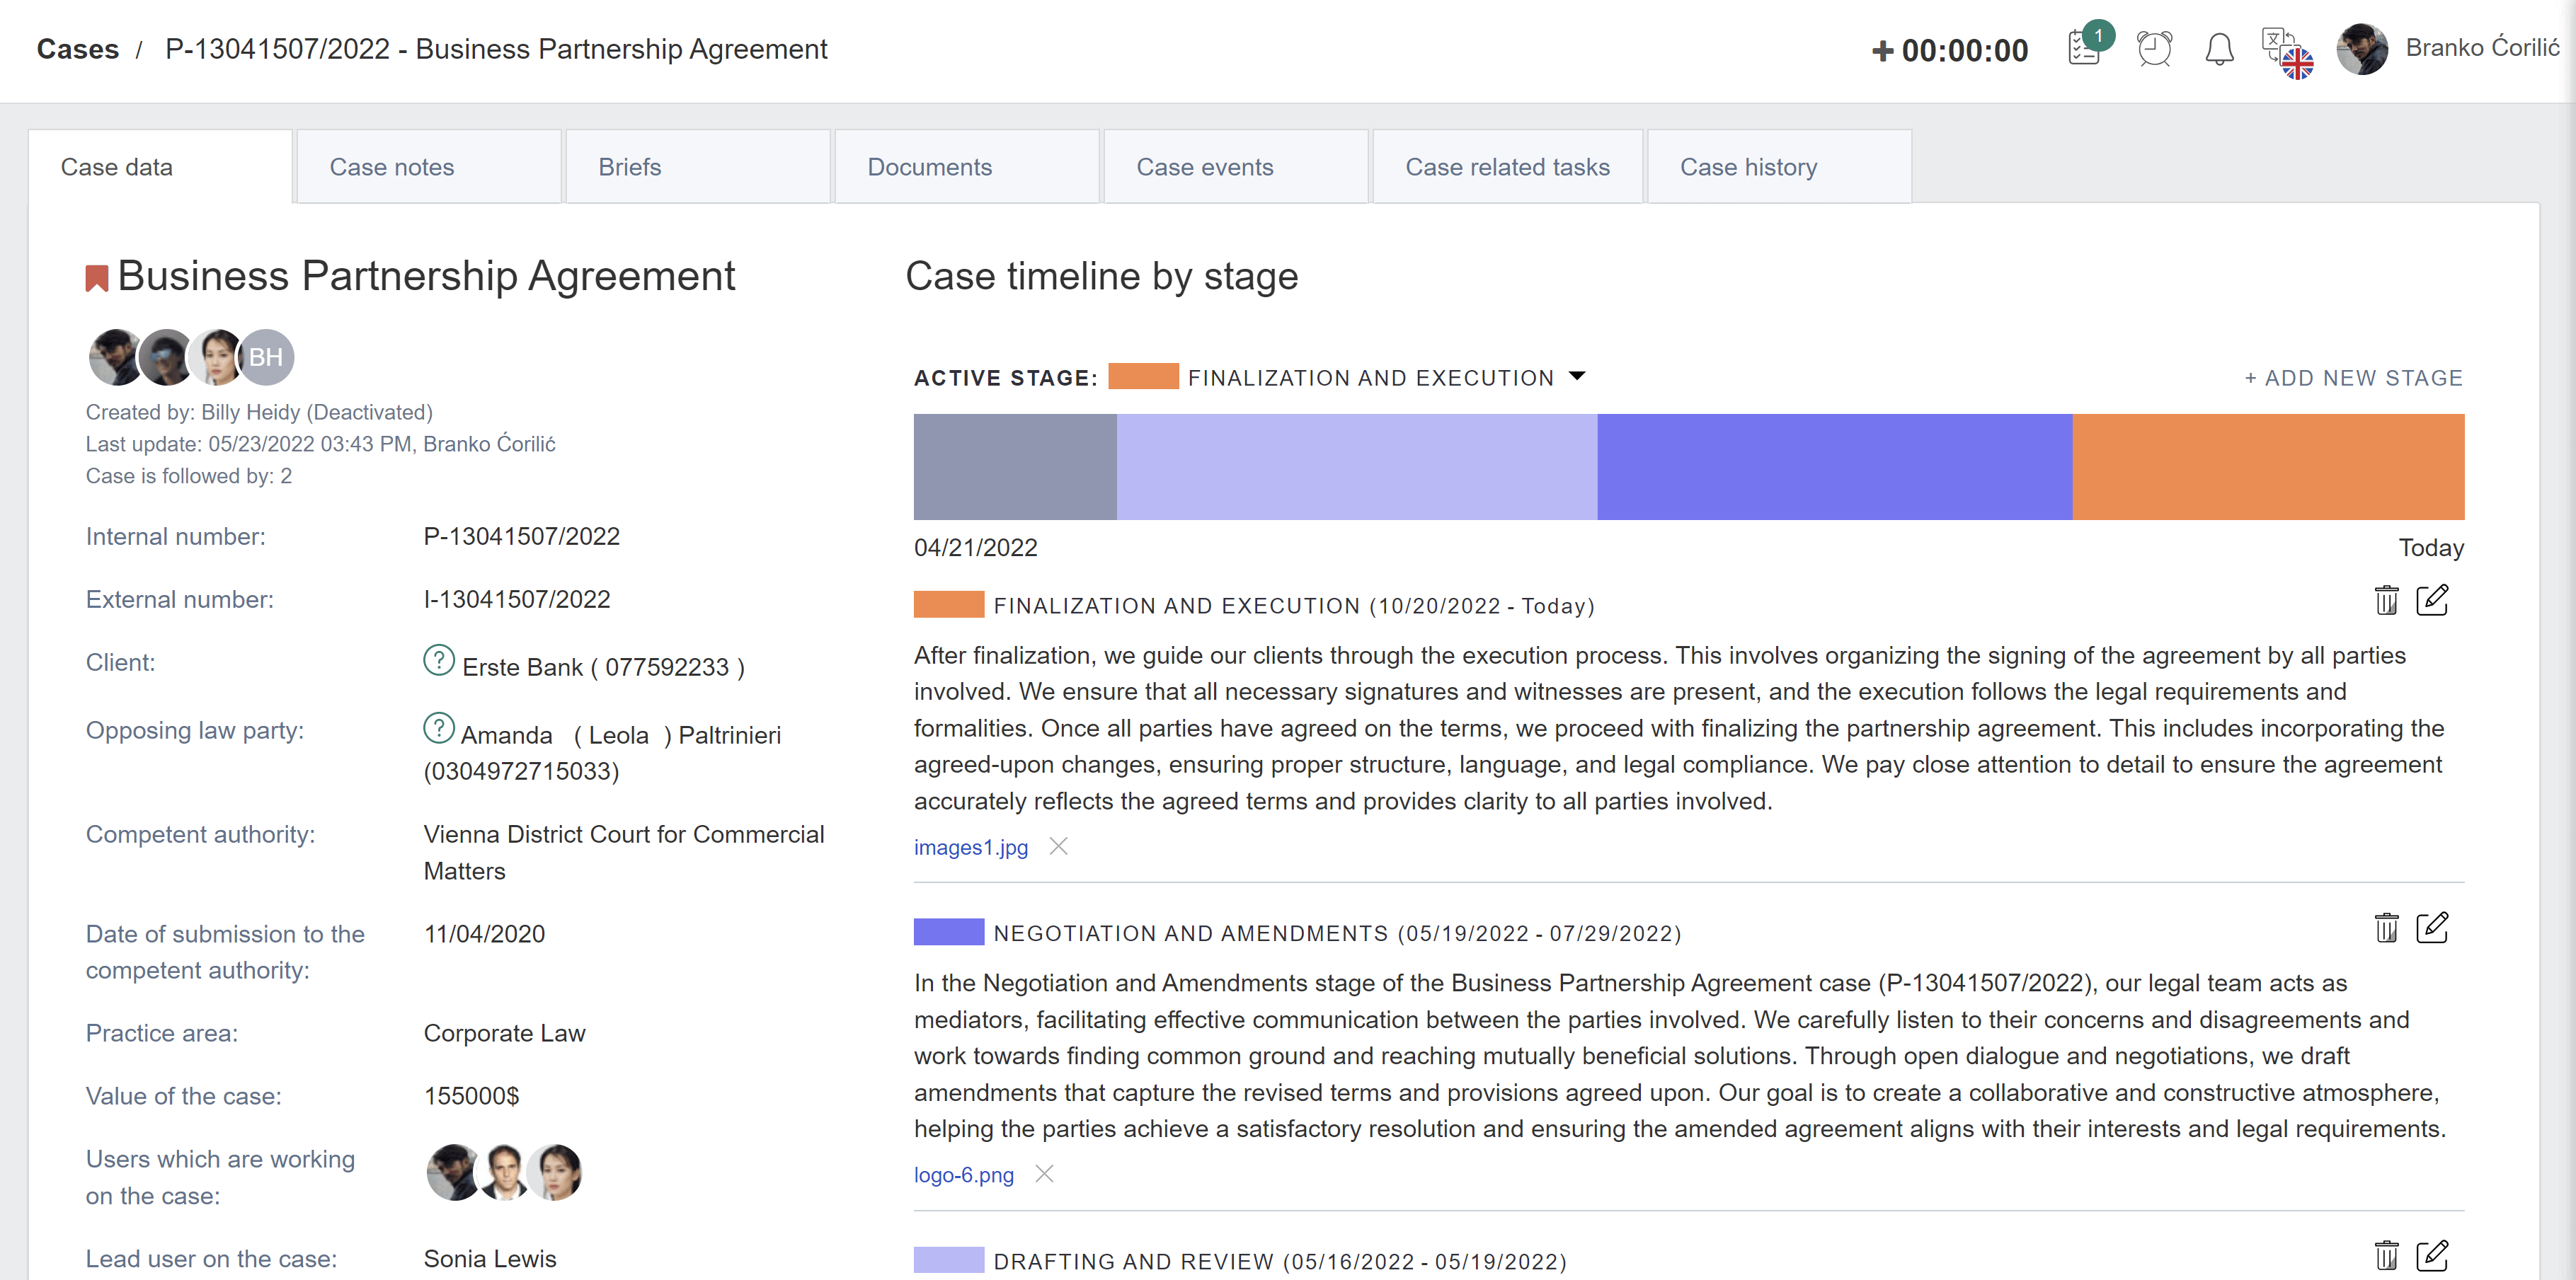Edit the Negotiation and Amendments stage
The height and width of the screenshot is (1280, 2576).
(2432, 928)
